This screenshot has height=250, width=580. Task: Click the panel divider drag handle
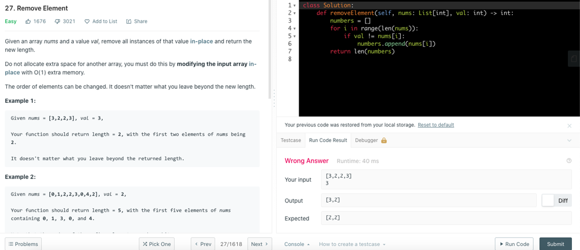[274, 98]
